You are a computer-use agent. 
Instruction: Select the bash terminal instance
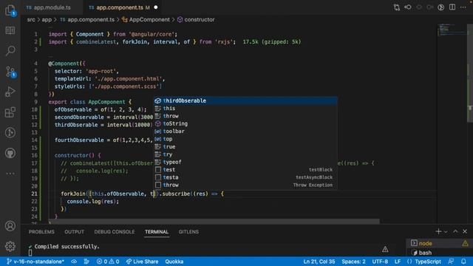[440, 253]
